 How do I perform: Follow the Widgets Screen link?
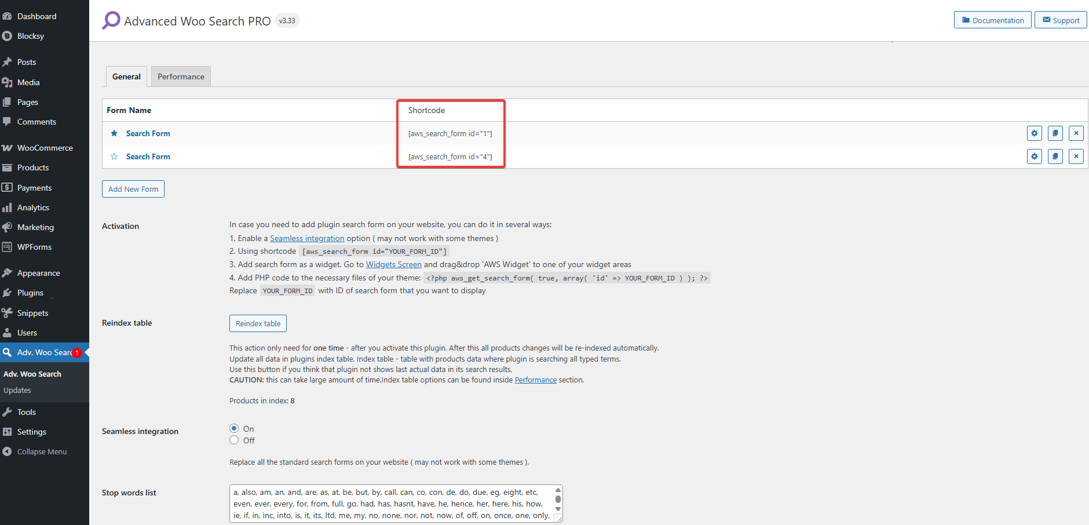point(393,264)
